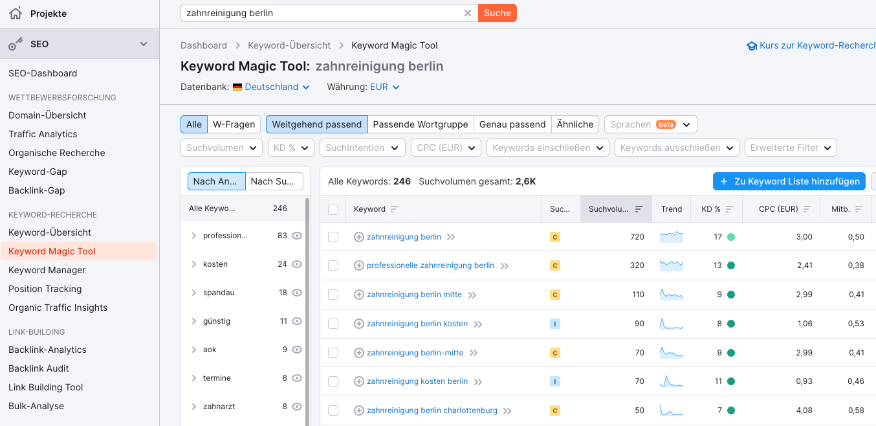Select the W-Fragen tab
Viewport: 876px width, 426px height.
(x=234, y=124)
